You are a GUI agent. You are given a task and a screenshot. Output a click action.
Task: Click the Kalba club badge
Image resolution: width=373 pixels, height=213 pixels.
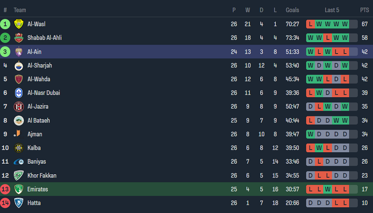[x=19, y=148]
